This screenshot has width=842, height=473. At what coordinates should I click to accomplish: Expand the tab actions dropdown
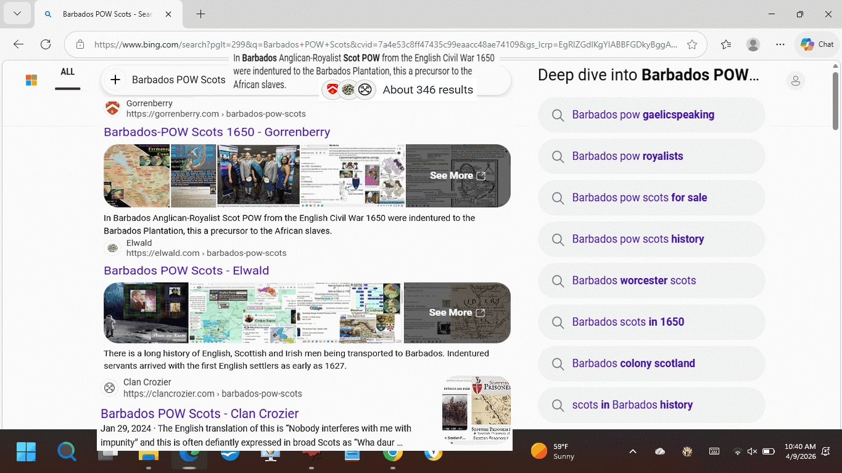(17, 14)
